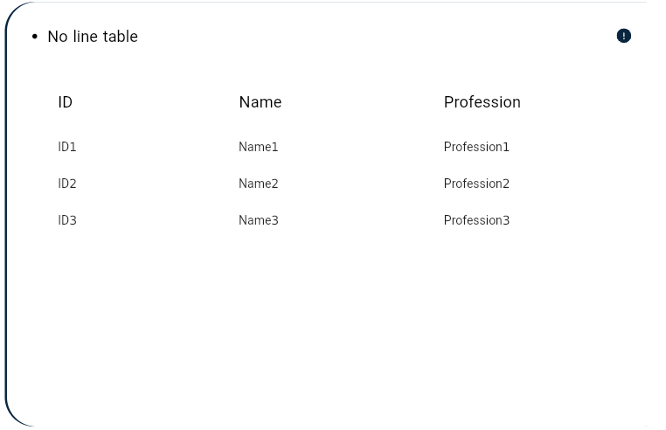Click the letter P of Profession header
Image resolution: width=666 pixels, height=430 pixels.
(448, 102)
